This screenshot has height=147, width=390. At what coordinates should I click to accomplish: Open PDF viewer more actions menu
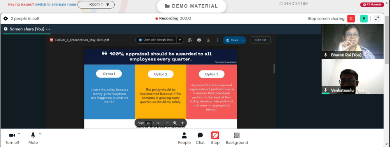pyautogui.click(x=217, y=40)
